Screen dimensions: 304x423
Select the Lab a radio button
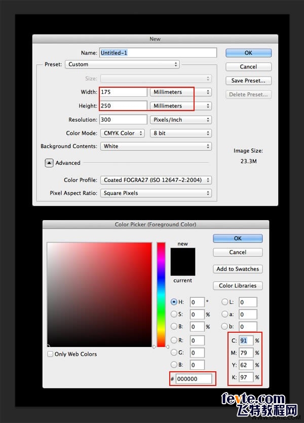coord(224,314)
